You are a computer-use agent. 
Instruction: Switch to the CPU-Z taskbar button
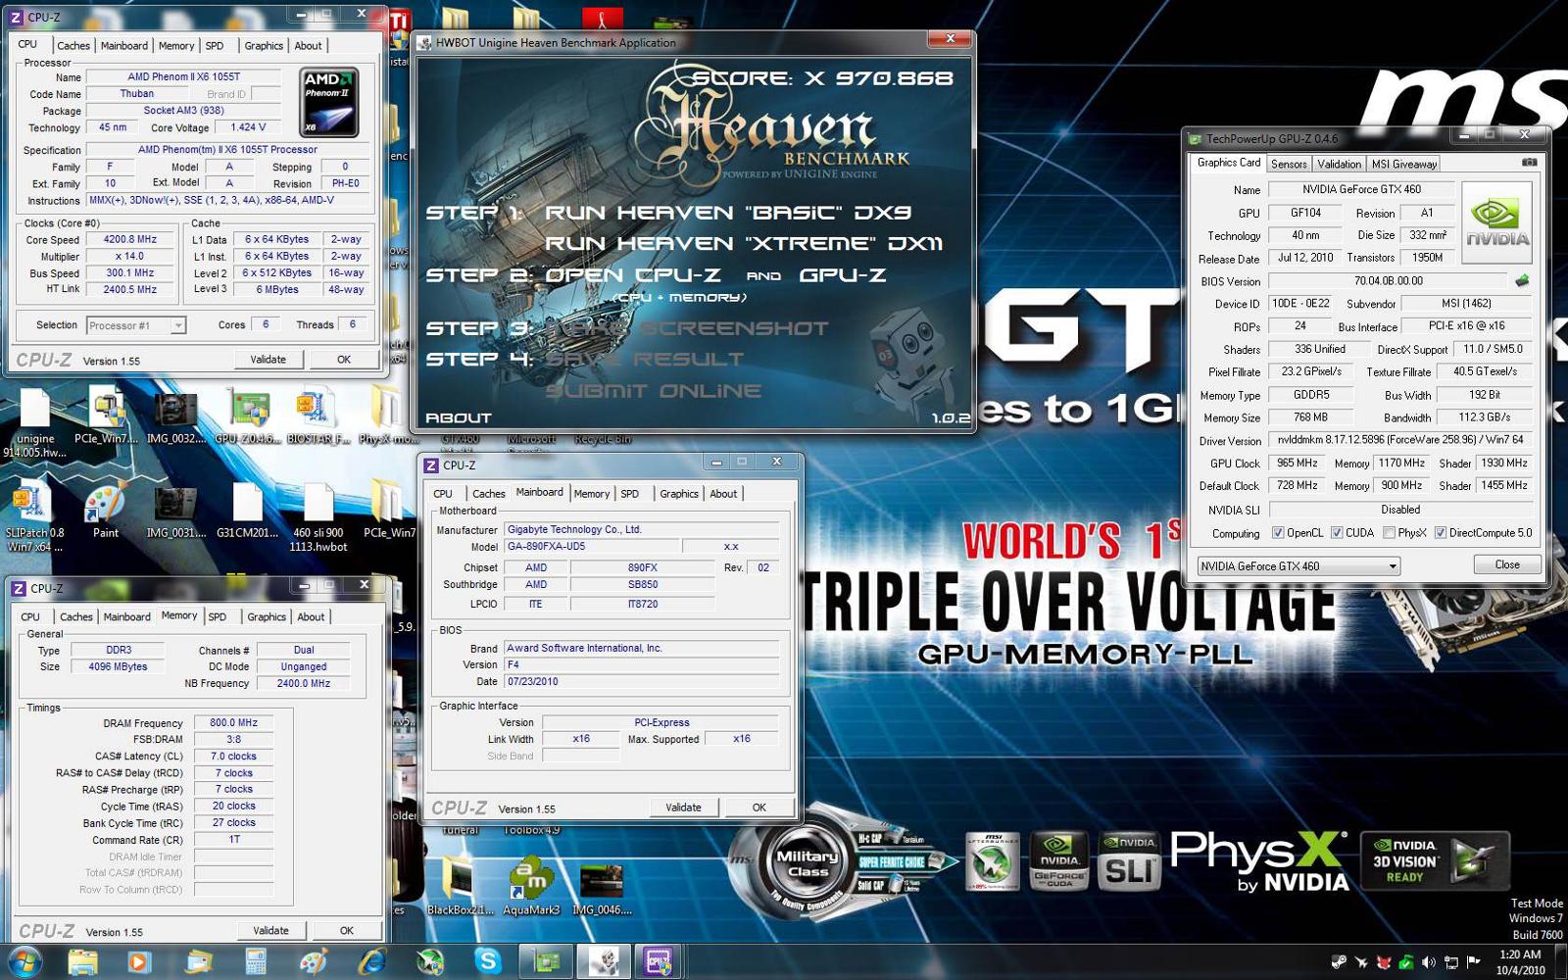click(x=659, y=962)
